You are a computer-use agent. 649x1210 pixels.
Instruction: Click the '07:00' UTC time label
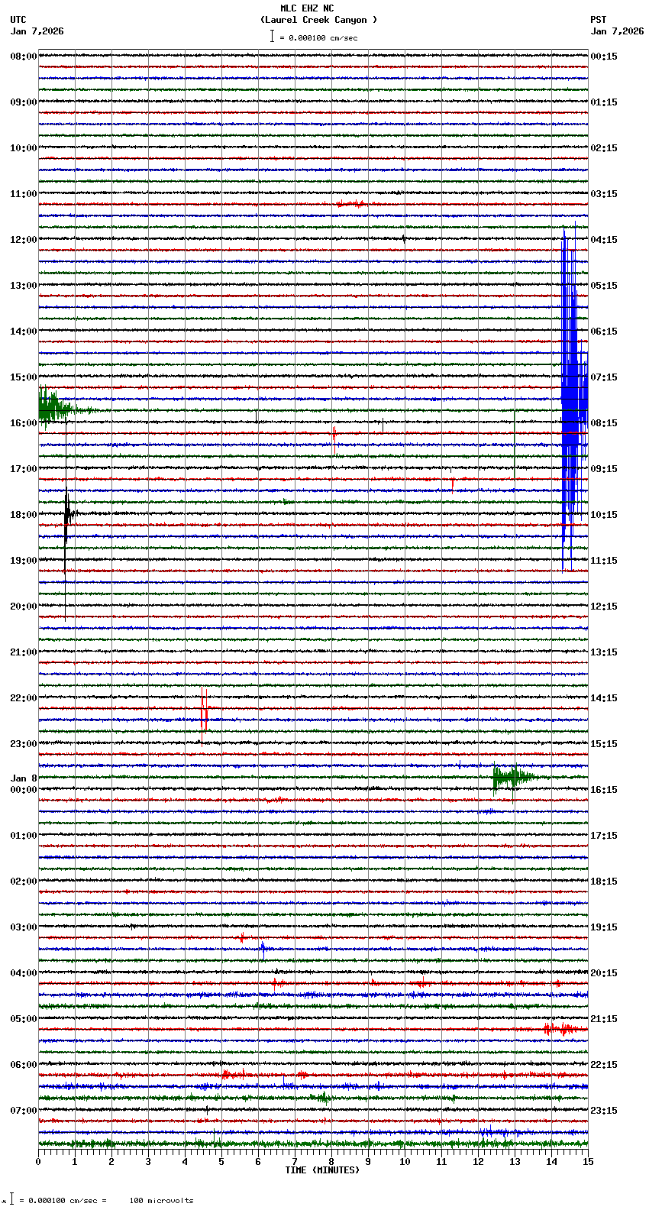point(24,1111)
